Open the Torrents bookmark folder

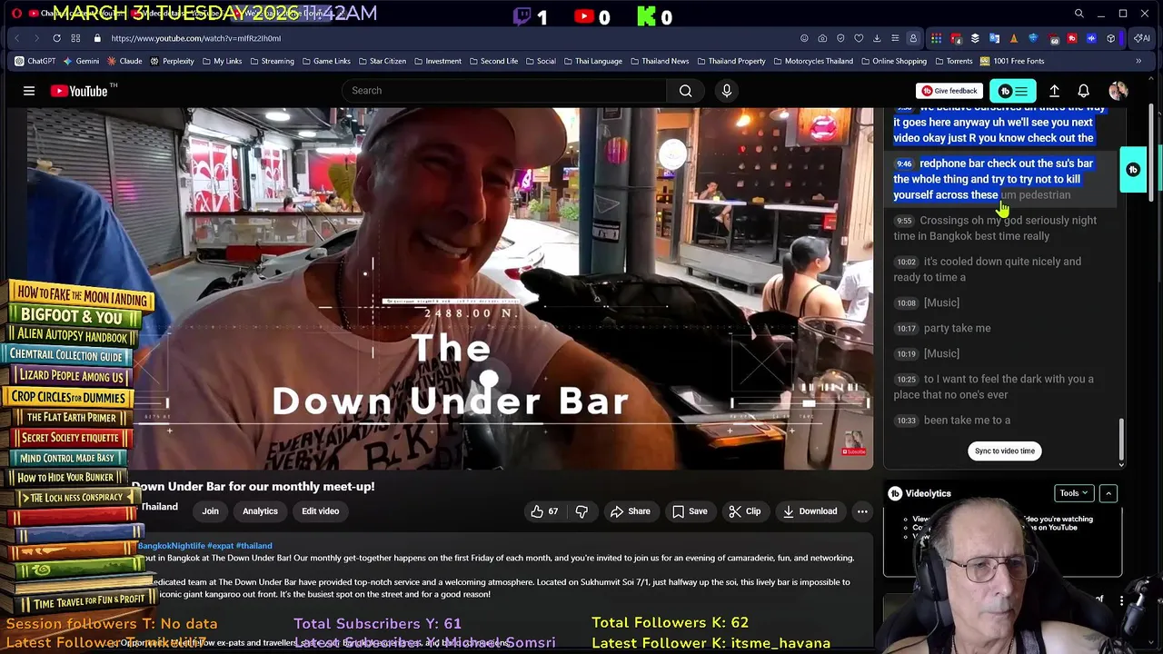pyautogui.click(x=953, y=61)
